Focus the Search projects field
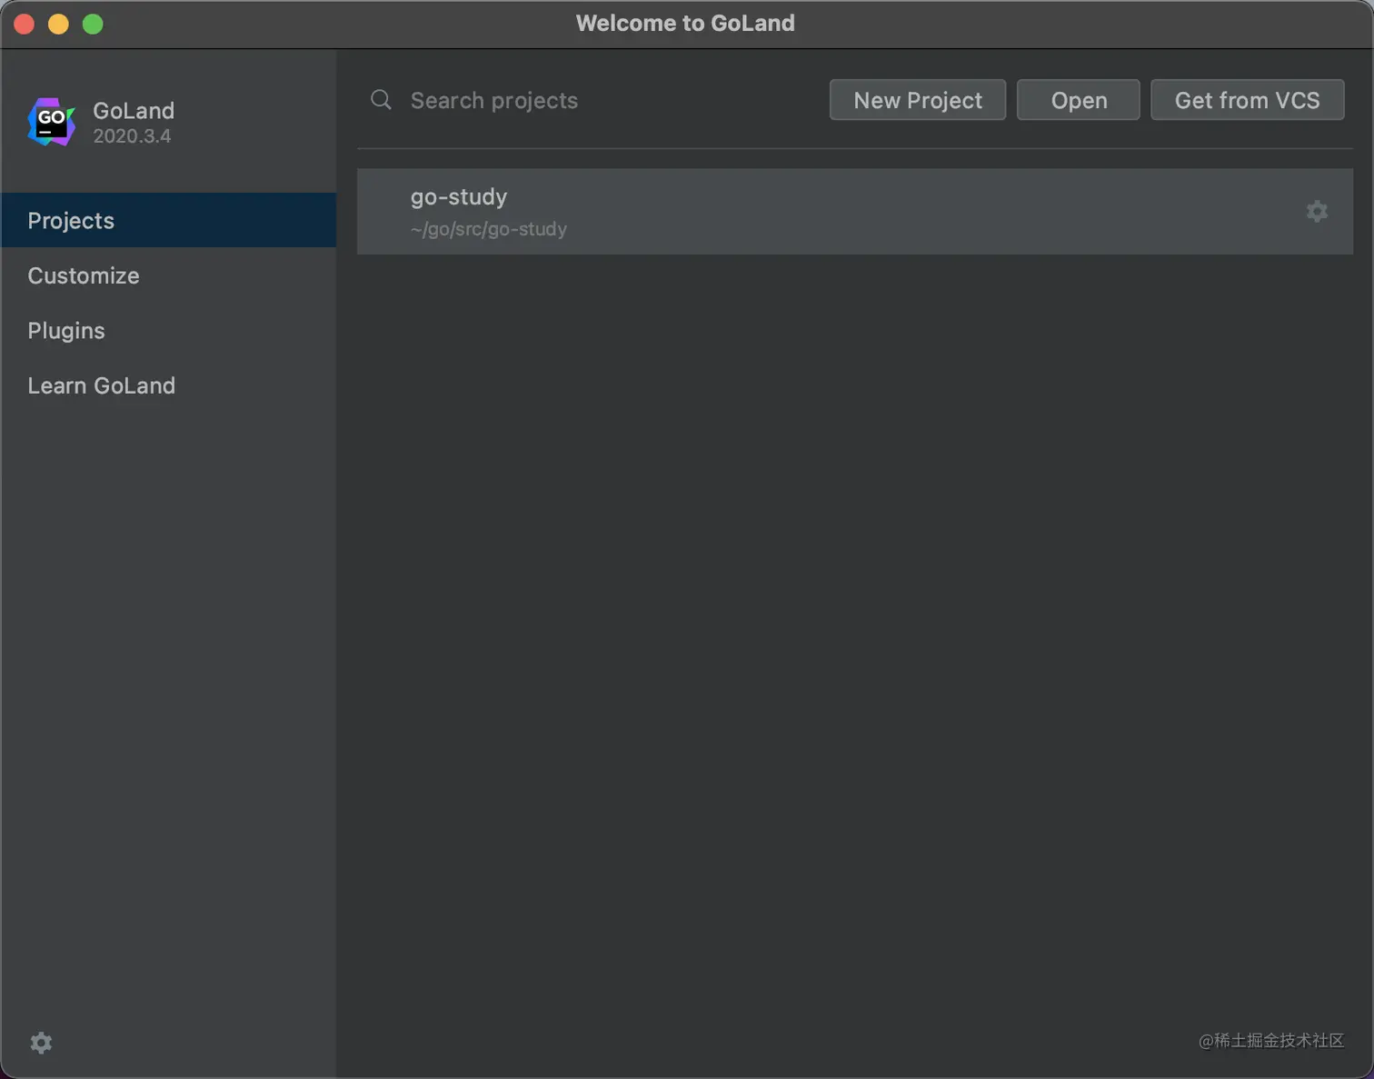The image size is (1374, 1079). pos(591,100)
